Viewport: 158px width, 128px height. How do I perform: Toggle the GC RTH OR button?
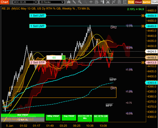coord(101,118)
